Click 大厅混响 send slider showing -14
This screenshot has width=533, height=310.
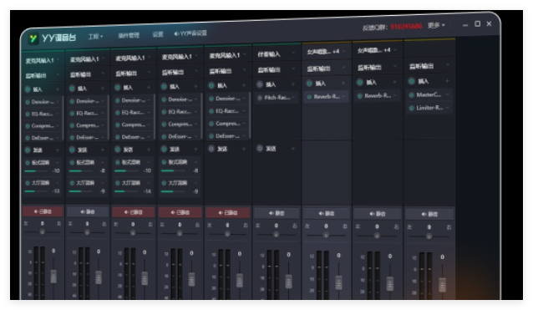(x=128, y=191)
